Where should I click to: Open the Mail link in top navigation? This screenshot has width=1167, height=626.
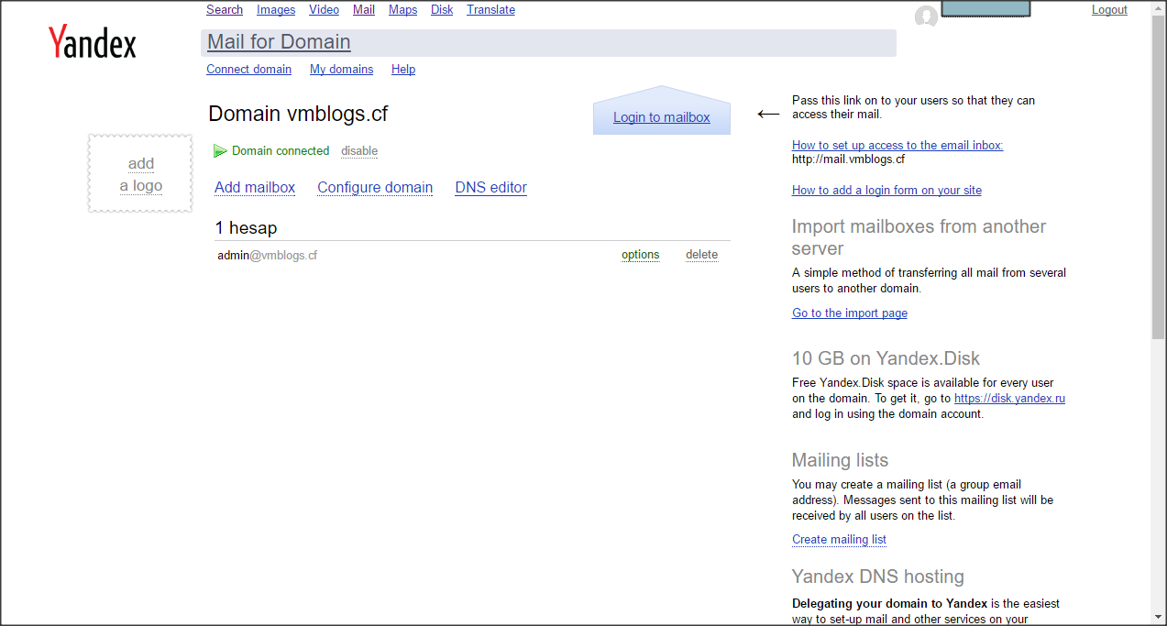point(363,10)
